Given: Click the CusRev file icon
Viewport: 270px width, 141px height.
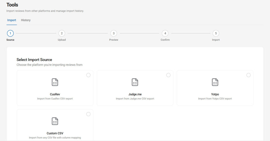Looking at the screenshot, I should click(55, 82).
